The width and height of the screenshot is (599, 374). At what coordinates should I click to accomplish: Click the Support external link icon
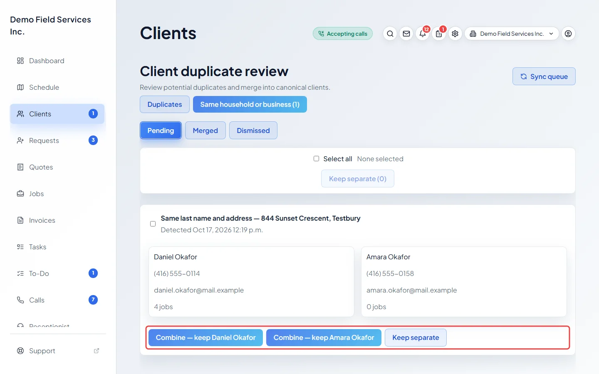[x=97, y=351]
